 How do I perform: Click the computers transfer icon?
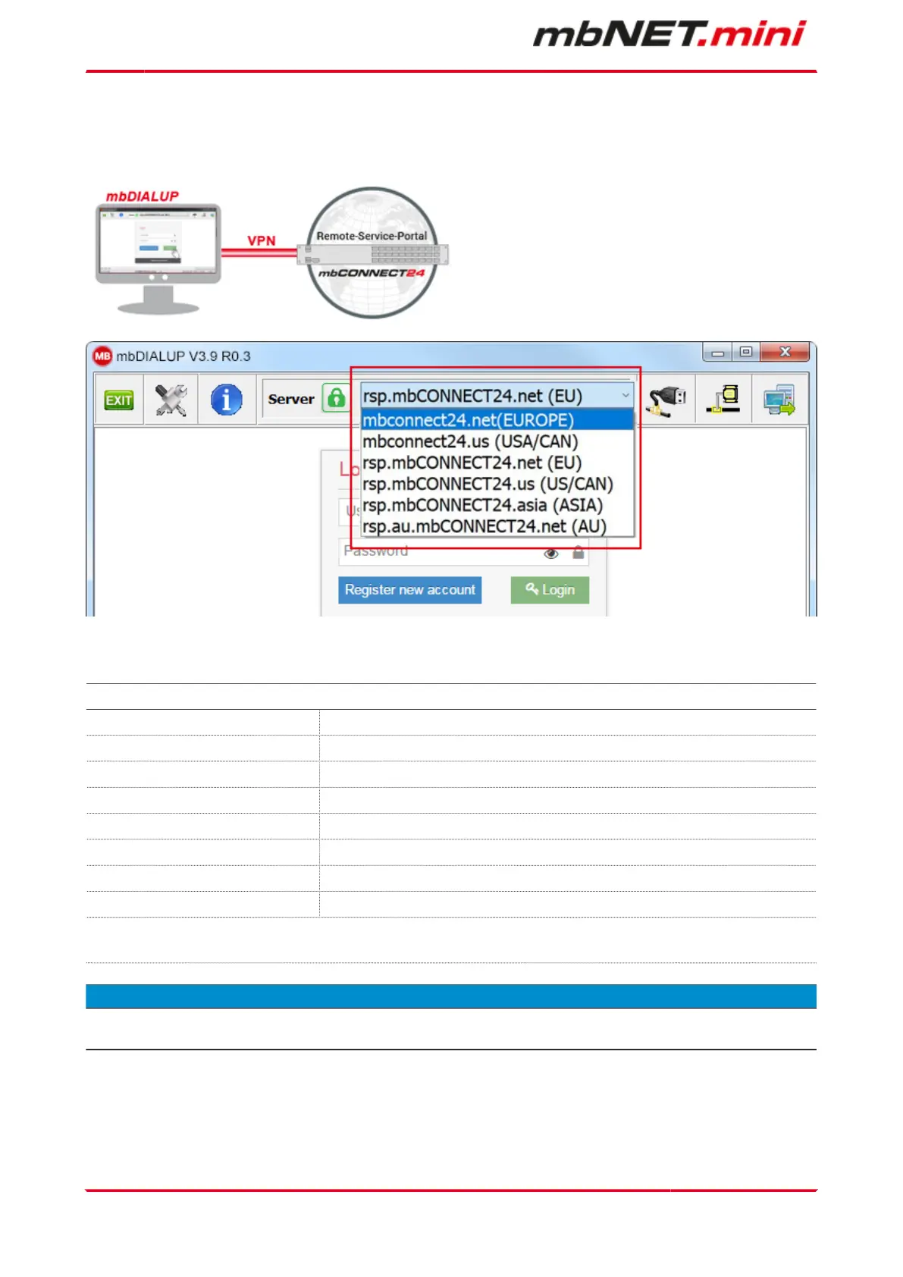pos(779,400)
